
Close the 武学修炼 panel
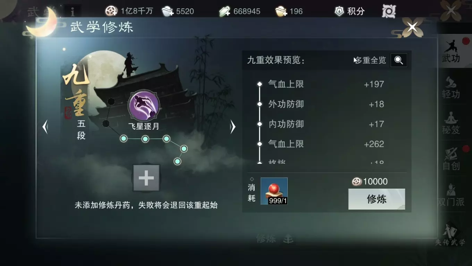(x=412, y=27)
